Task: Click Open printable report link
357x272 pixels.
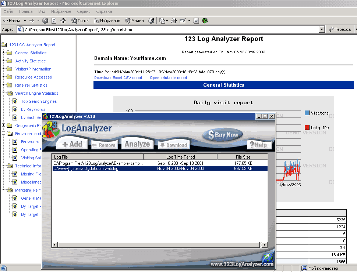Action: pos(168,78)
